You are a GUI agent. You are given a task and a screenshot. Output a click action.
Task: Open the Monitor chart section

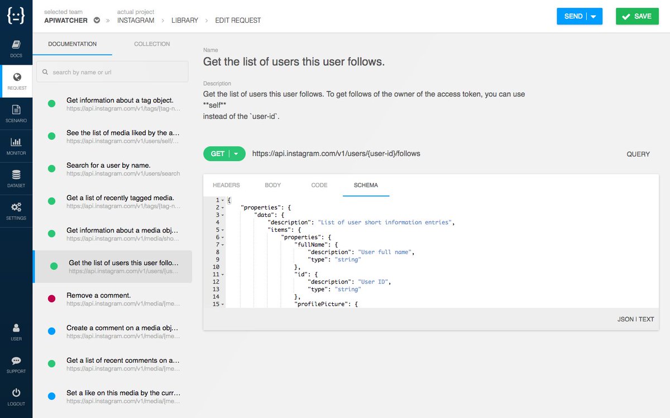coord(16,146)
